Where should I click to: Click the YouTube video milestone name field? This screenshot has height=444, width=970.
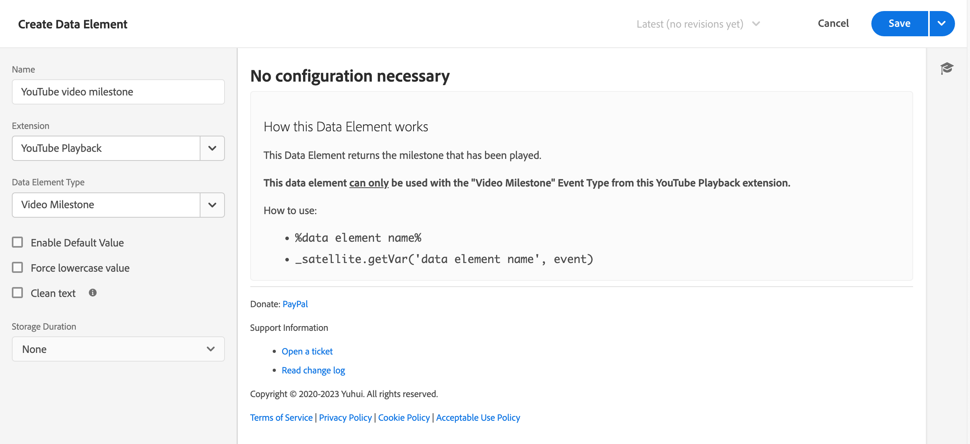(x=118, y=91)
